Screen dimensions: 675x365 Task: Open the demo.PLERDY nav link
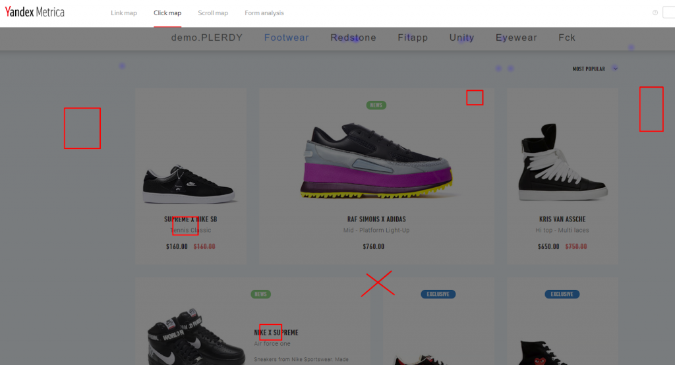pos(206,38)
